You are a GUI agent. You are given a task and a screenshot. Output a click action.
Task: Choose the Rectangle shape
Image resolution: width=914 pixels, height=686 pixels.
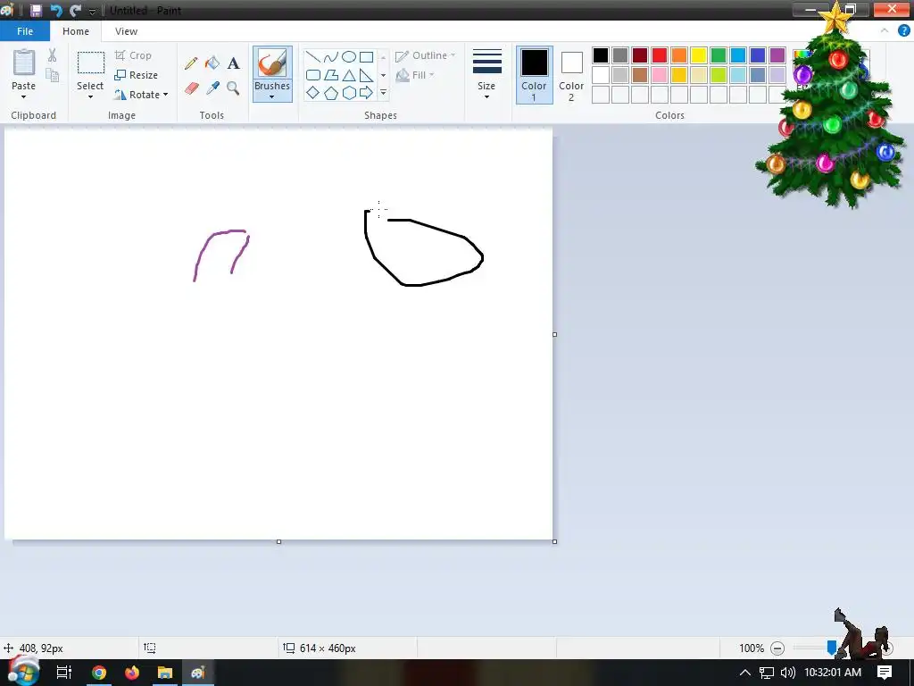coord(366,57)
